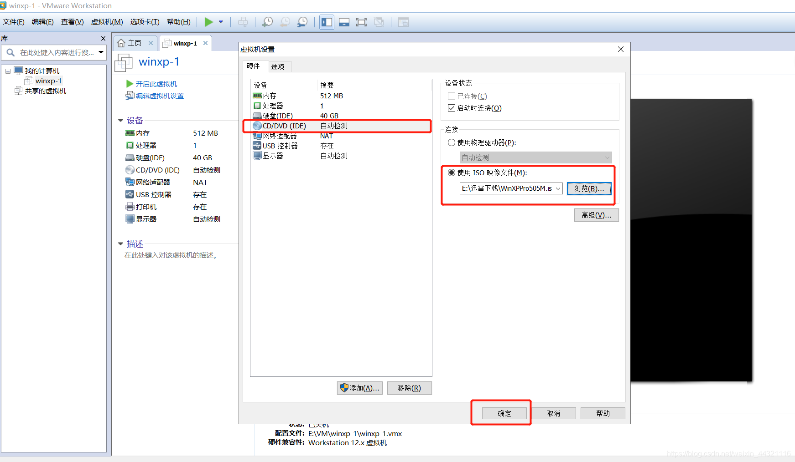Select 使用物理驱动器(P) radio button
This screenshot has height=462, width=795.
[x=452, y=143]
